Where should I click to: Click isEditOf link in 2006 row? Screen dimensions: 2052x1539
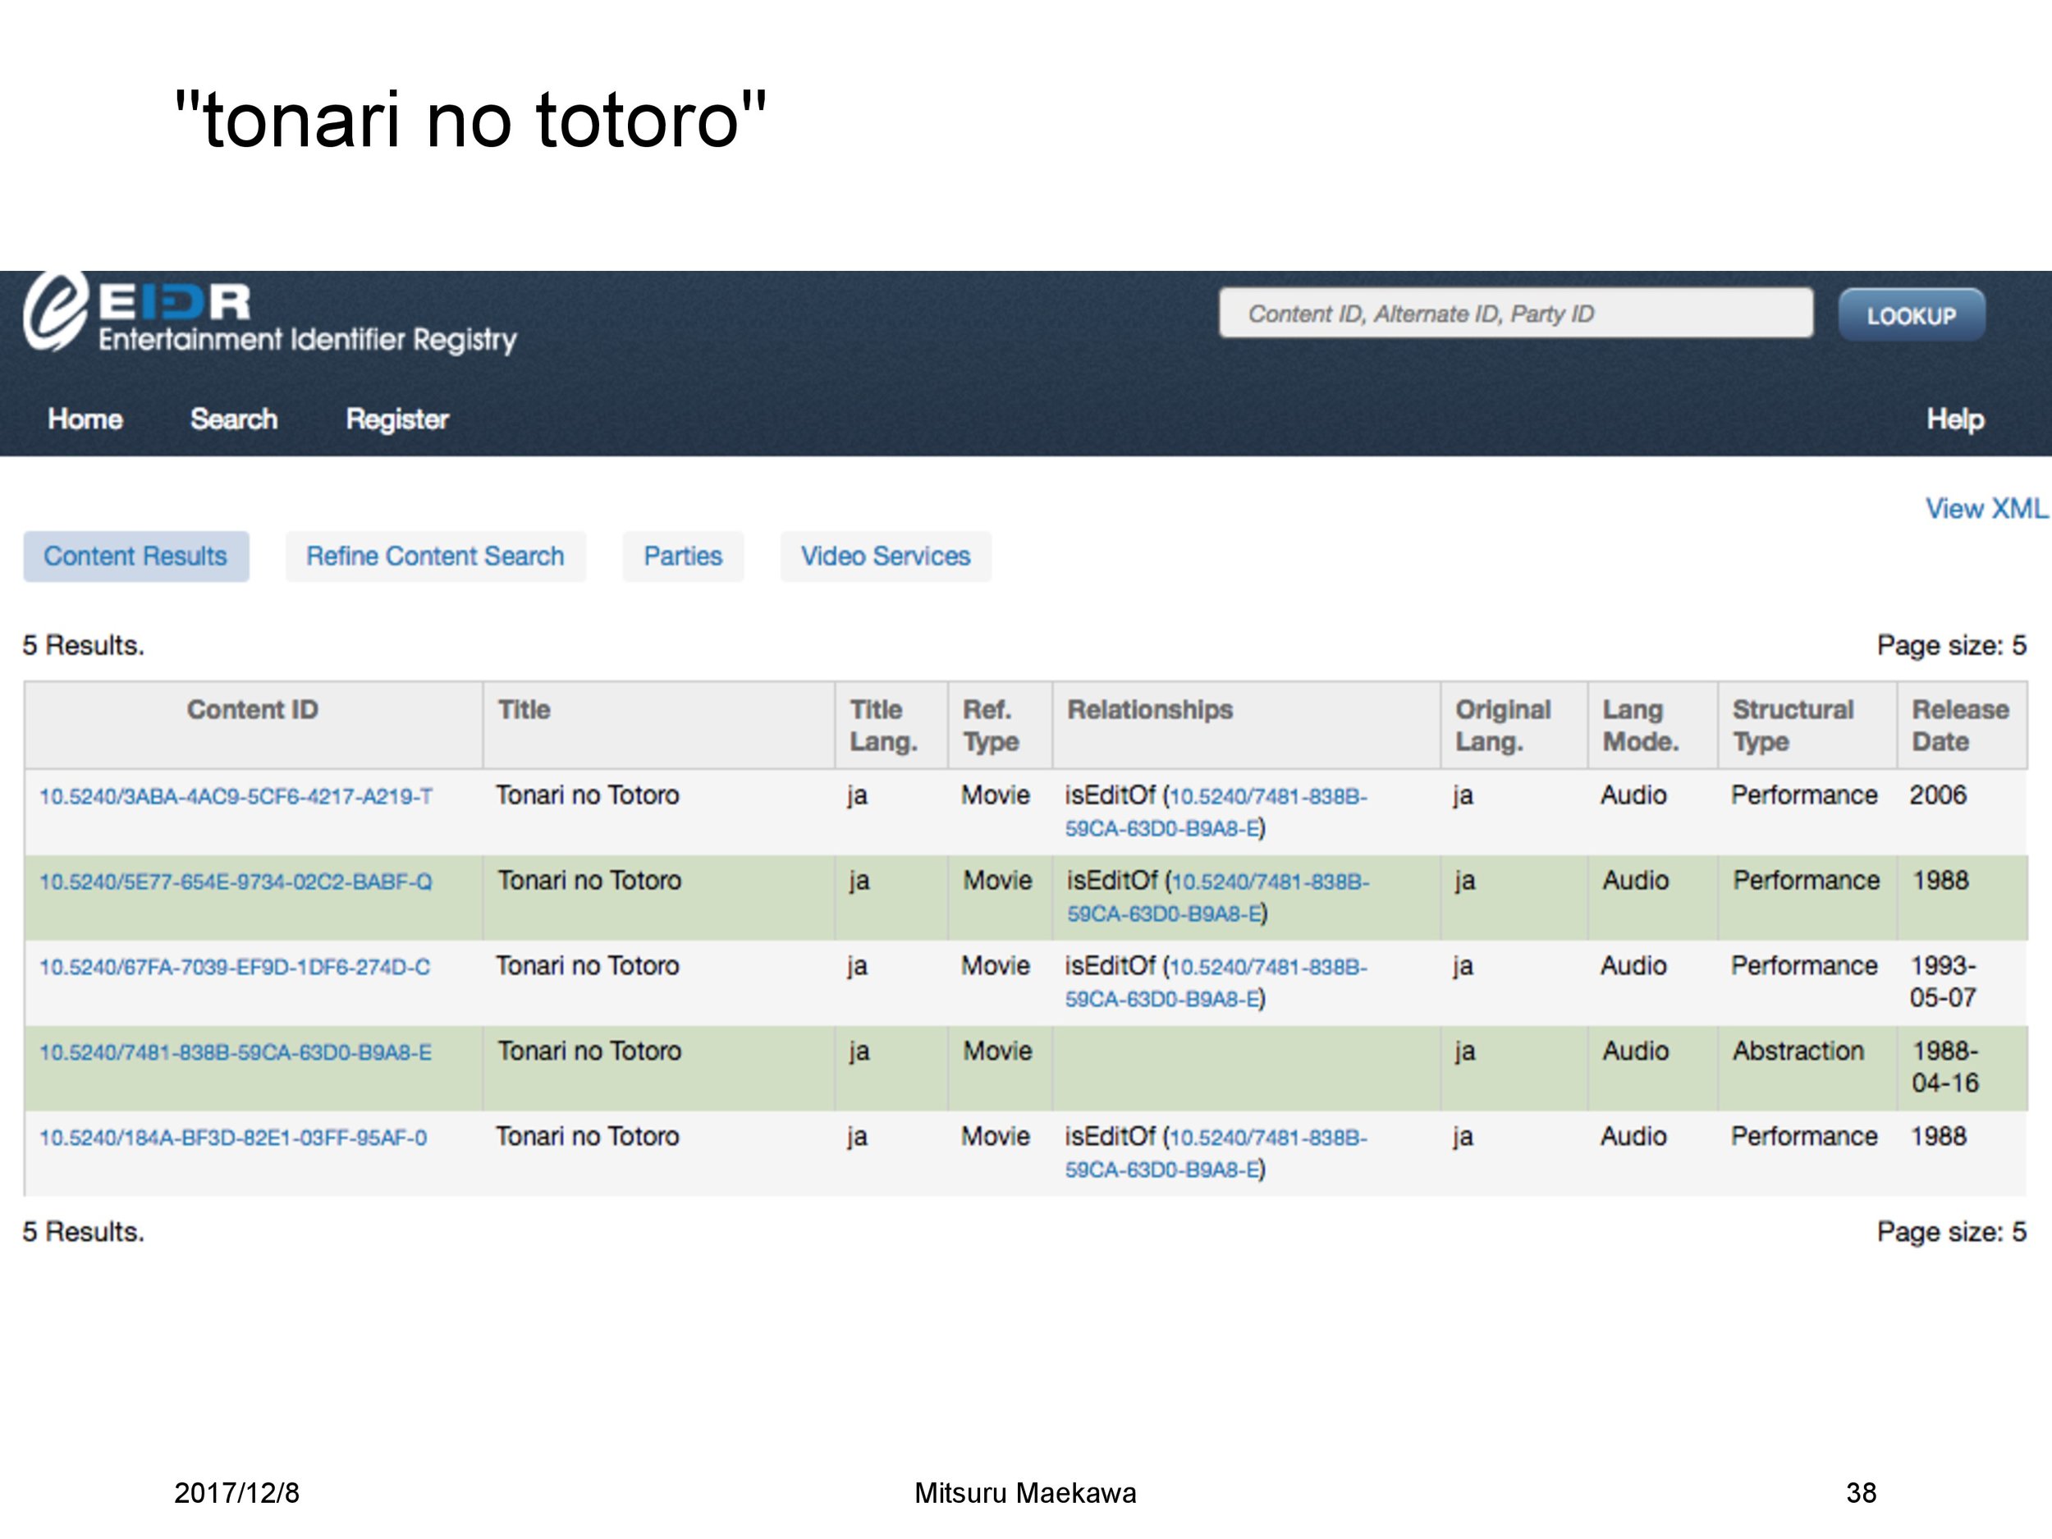pyautogui.click(x=1266, y=797)
